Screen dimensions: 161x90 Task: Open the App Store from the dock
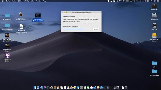(101, 88)
